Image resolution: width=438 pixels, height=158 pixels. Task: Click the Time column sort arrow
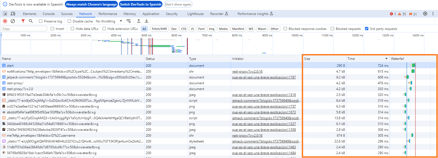point(386,59)
